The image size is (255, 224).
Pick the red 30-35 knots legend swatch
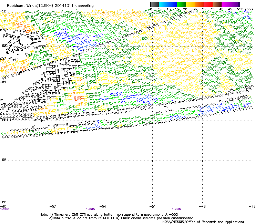(208, 4)
